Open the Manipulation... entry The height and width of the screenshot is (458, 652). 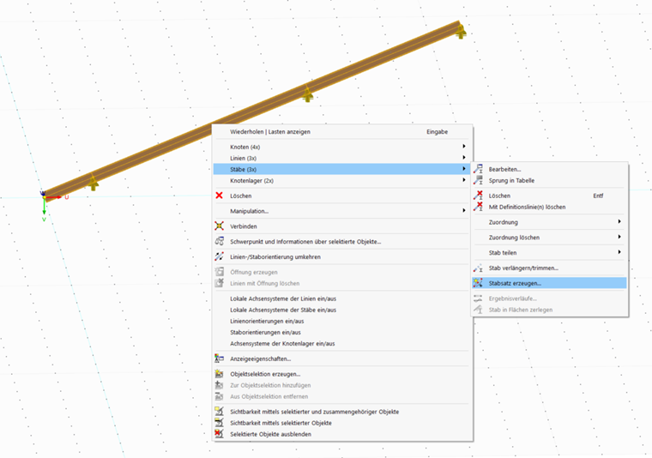(342, 211)
